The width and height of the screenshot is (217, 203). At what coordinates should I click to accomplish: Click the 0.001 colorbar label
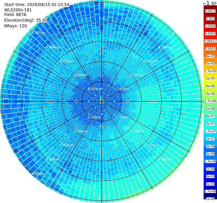pyautogui.click(x=210, y=19)
